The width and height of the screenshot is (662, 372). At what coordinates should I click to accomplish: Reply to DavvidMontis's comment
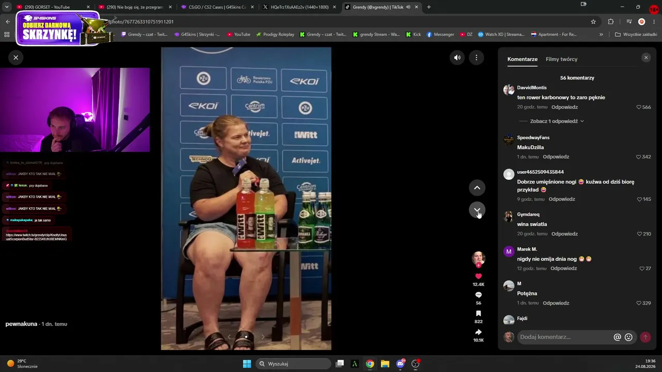click(x=565, y=107)
